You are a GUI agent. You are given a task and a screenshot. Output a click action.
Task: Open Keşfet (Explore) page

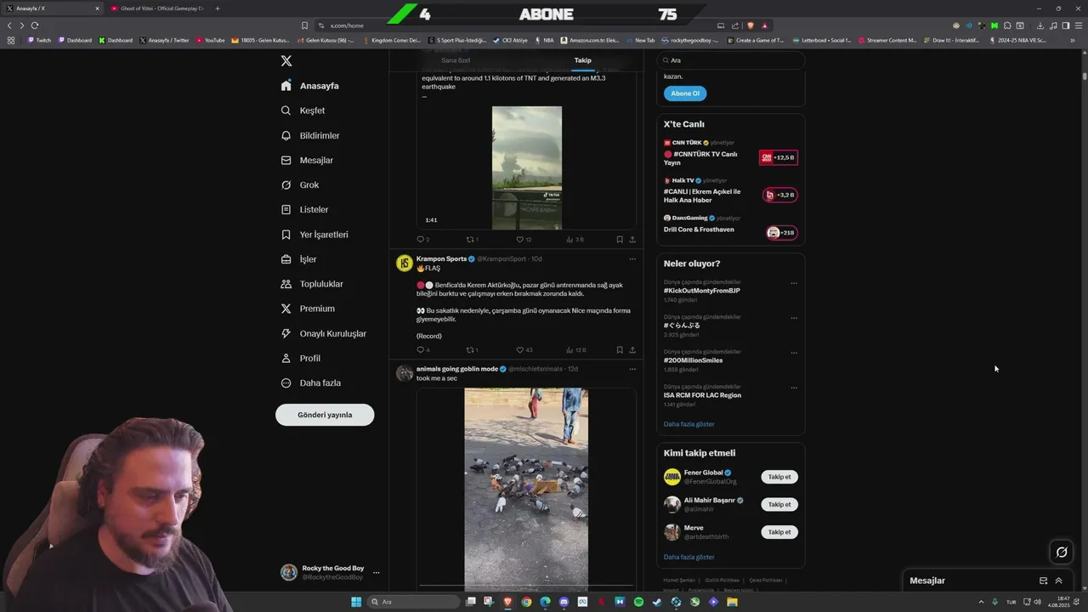tap(303, 110)
